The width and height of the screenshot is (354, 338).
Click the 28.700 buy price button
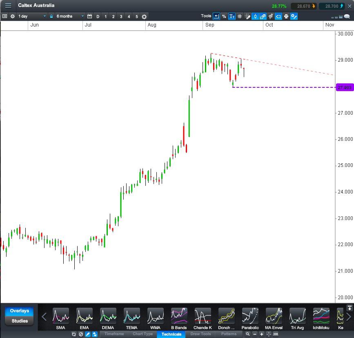click(332, 6)
